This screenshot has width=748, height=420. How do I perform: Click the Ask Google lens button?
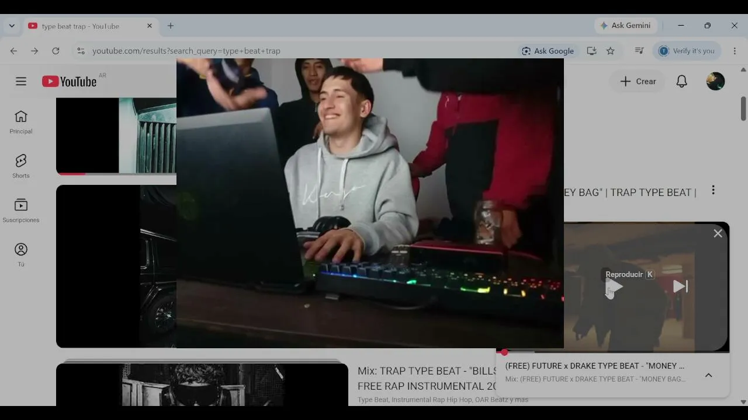[548, 51]
